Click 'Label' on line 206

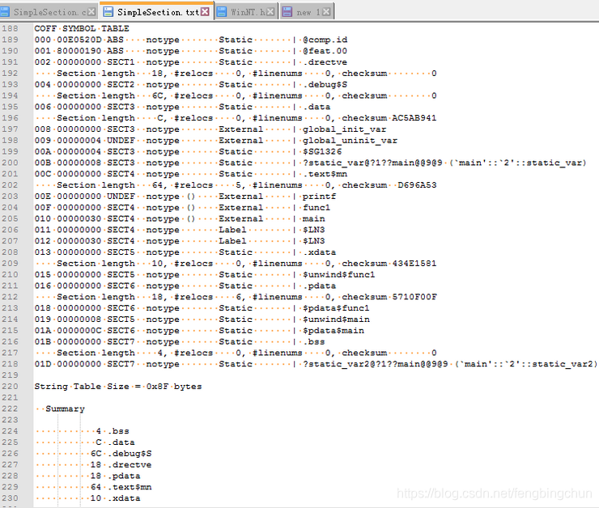[x=232, y=230]
